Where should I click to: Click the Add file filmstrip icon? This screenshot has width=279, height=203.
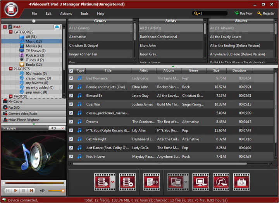coord(103,182)
